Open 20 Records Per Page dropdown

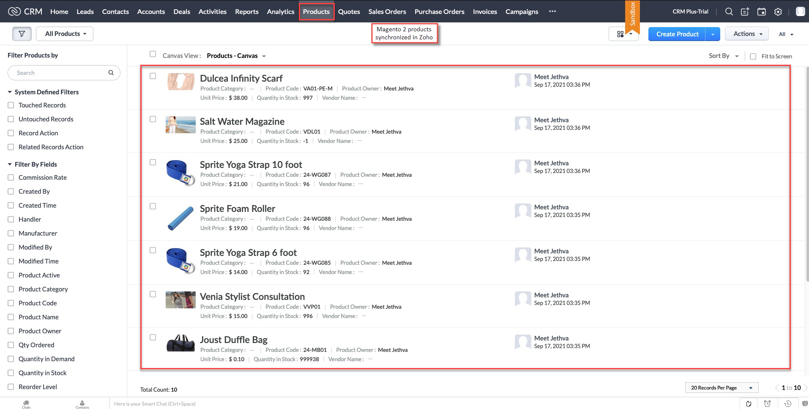722,387
